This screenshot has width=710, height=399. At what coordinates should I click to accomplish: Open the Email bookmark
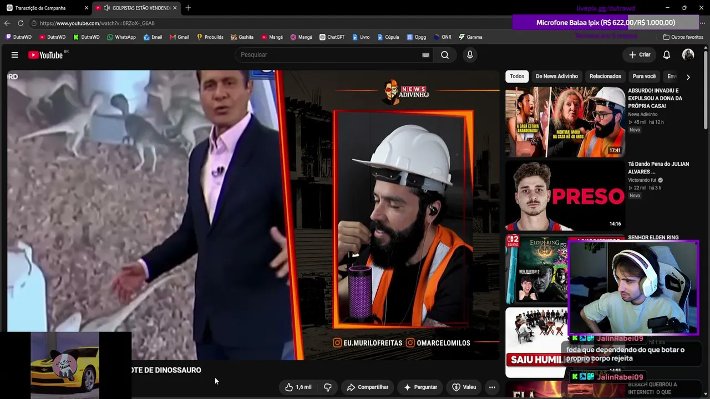[153, 37]
